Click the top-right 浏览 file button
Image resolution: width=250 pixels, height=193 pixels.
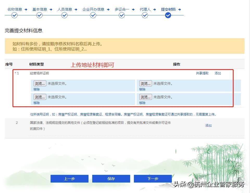tap(146, 83)
